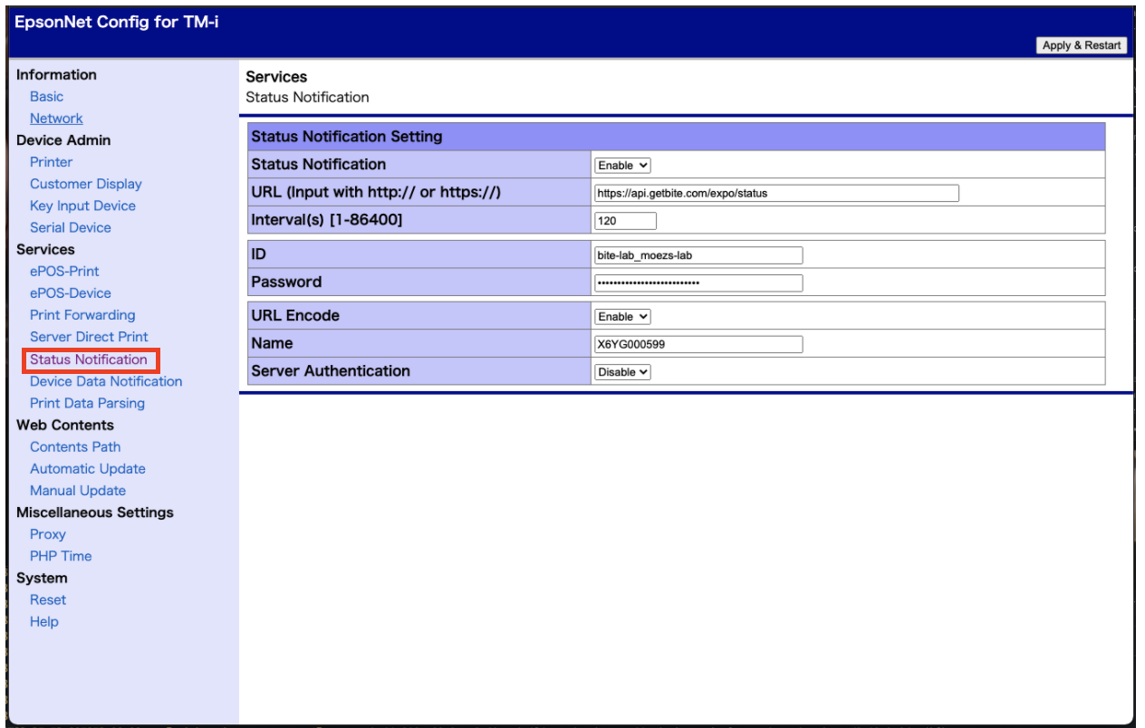The height and width of the screenshot is (728, 1145).
Task: Click the 'Information' sidebar heading
Action: coord(56,74)
